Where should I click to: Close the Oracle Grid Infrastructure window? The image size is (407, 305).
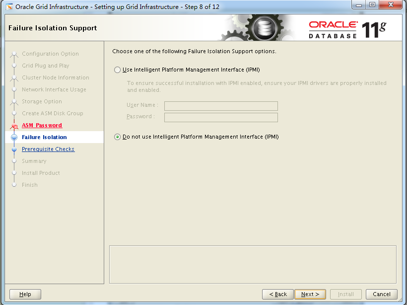[391, 4]
